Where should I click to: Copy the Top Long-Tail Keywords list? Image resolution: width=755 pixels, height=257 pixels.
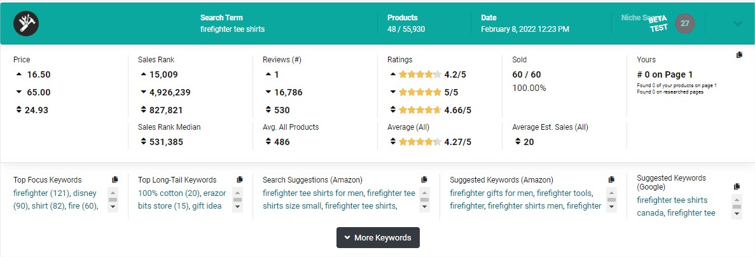tap(240, 179)
